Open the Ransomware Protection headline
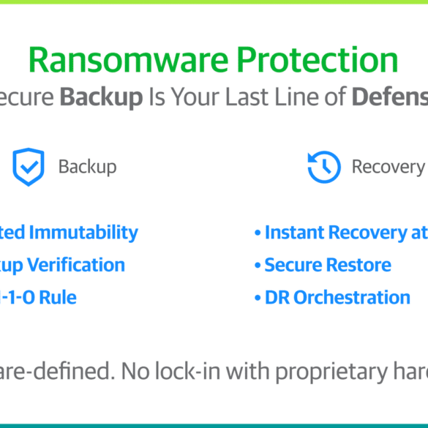 (214, 59)
